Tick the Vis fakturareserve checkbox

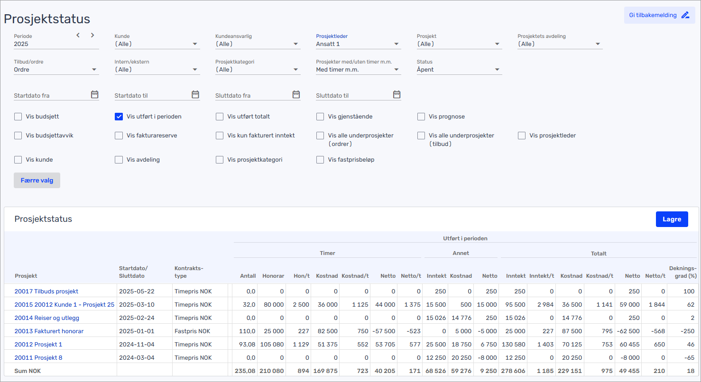coord(119,136)
